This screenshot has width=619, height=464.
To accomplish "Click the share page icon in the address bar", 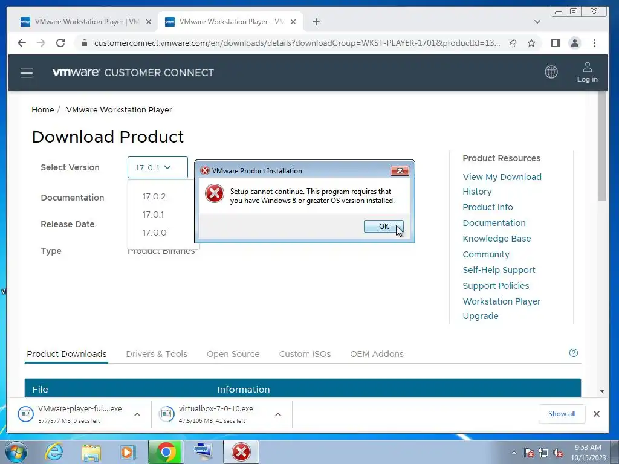I will coord(512,43).
